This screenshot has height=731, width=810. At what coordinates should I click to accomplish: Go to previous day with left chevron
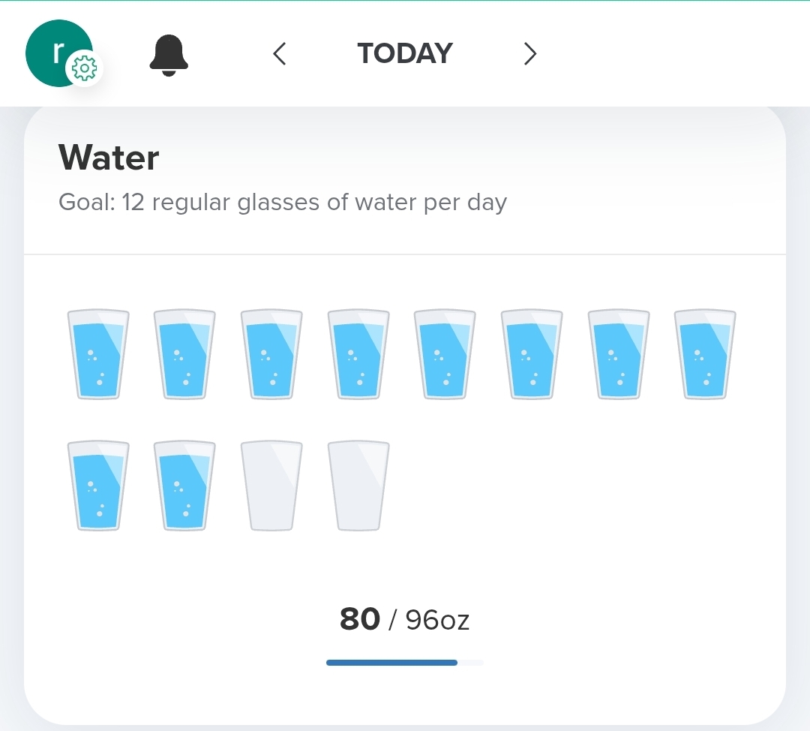(280, 53)
